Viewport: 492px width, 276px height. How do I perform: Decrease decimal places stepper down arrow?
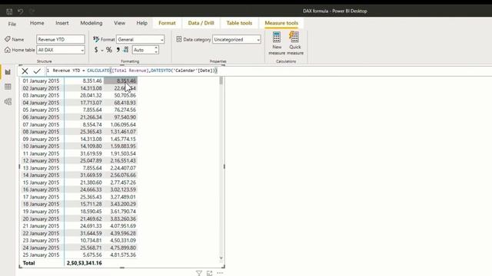(156, 51)
